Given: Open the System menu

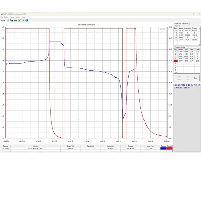Looking at the screenshot, I should 7,17.
